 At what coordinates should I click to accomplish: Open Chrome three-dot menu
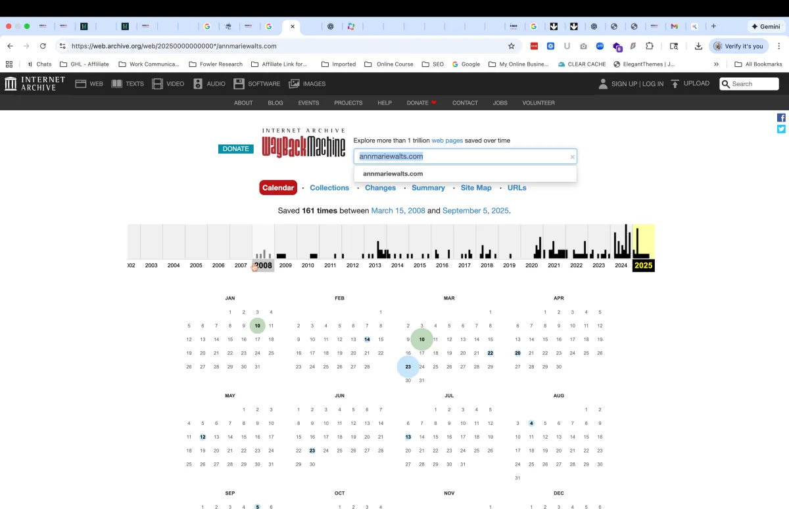coord(778,46)
